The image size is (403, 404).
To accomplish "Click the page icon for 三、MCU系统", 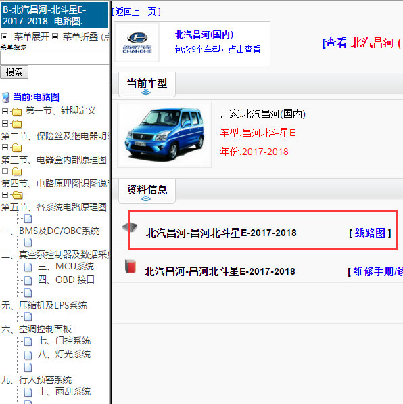I will 28,267.
